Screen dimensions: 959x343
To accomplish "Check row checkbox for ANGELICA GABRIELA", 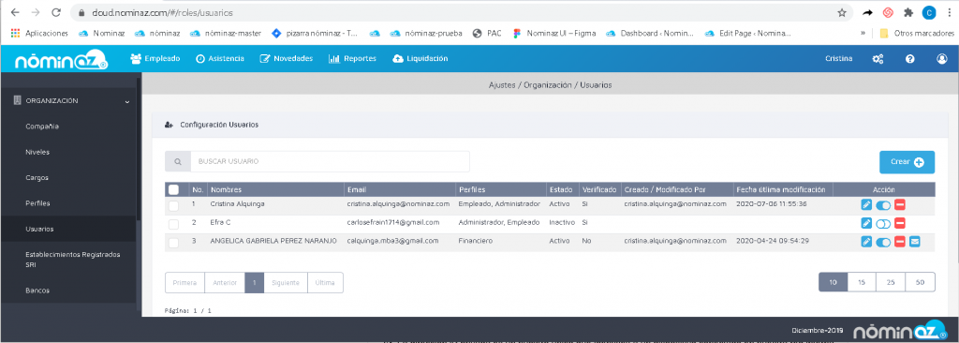I will tap(173, 243).
